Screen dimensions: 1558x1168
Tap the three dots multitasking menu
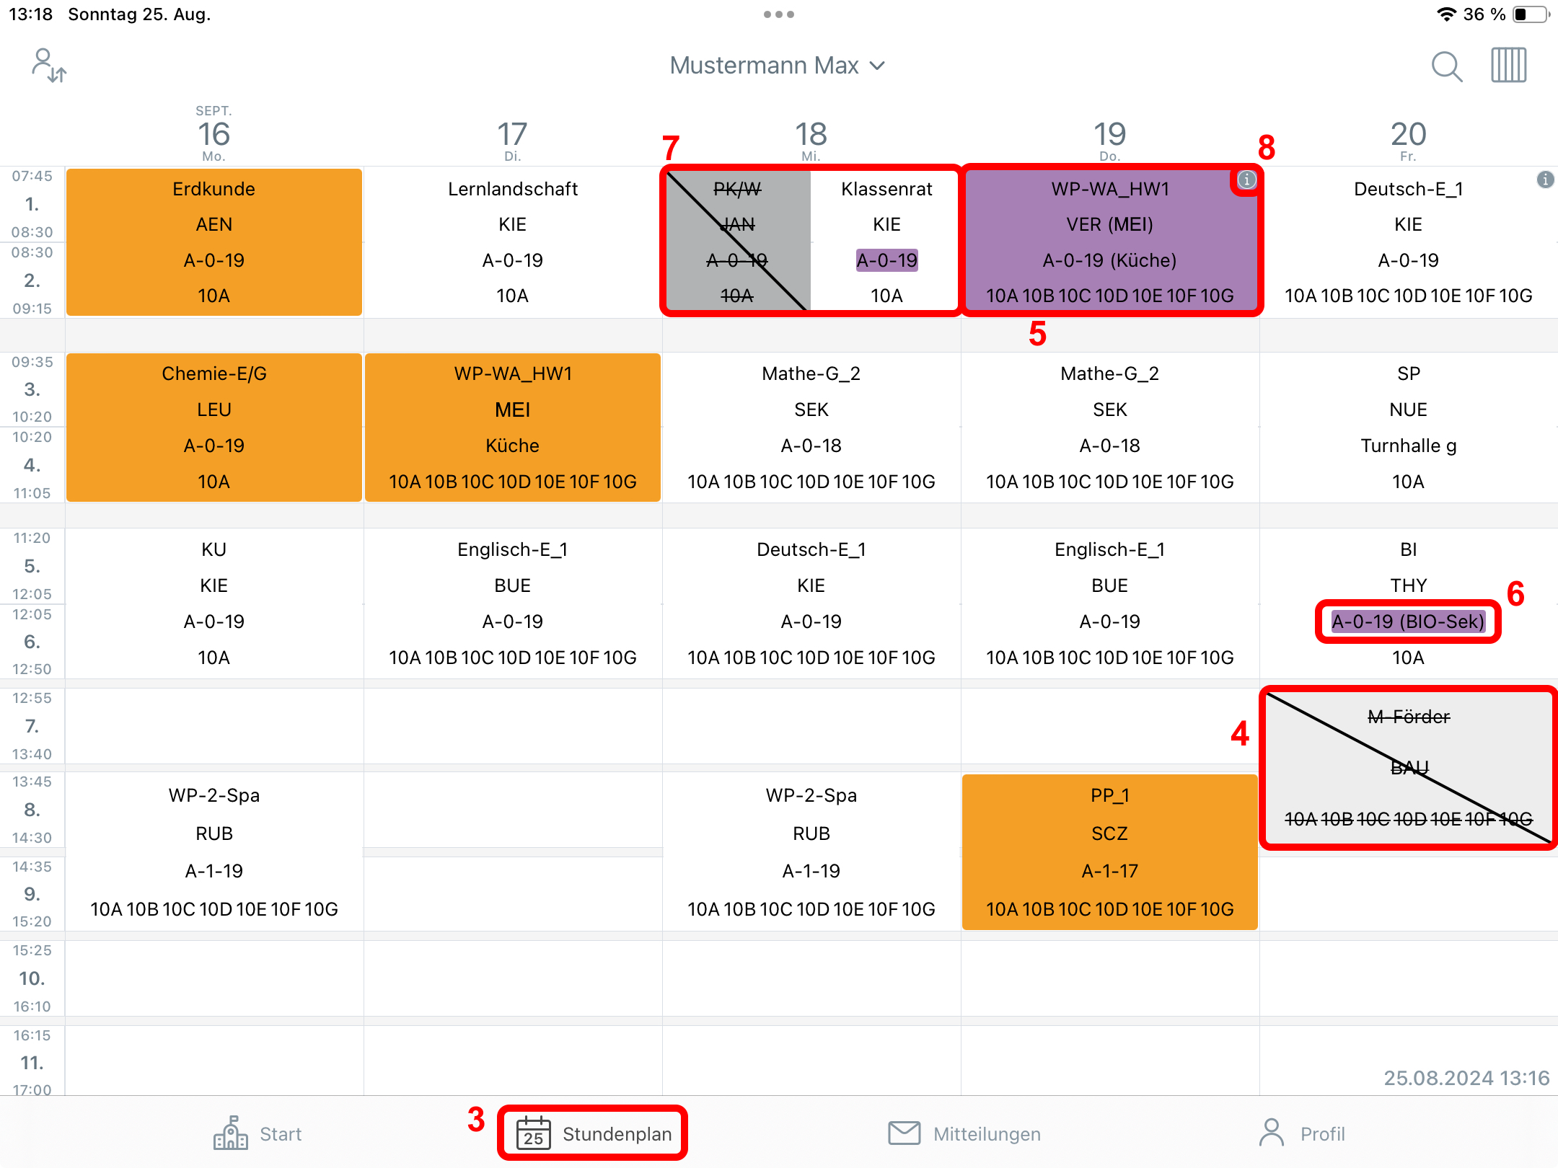point(779,14)
